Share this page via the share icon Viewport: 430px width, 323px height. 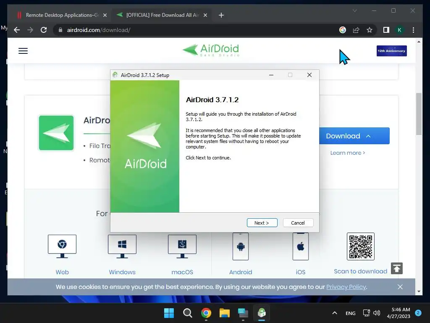356,30
